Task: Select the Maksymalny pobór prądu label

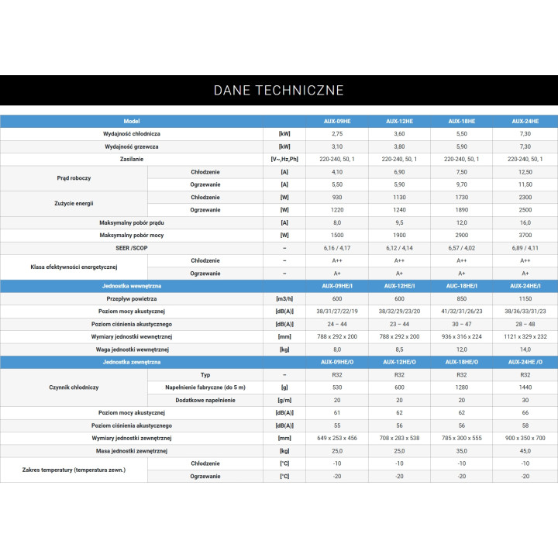Action: (132, 222)
